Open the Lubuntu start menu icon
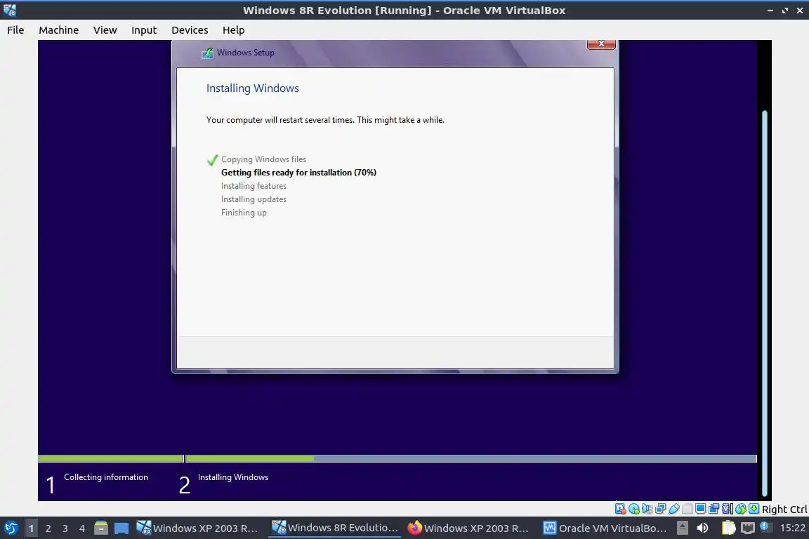Image resolution: width=809 pixels, height=539 pixels. (x=11, y=528)
